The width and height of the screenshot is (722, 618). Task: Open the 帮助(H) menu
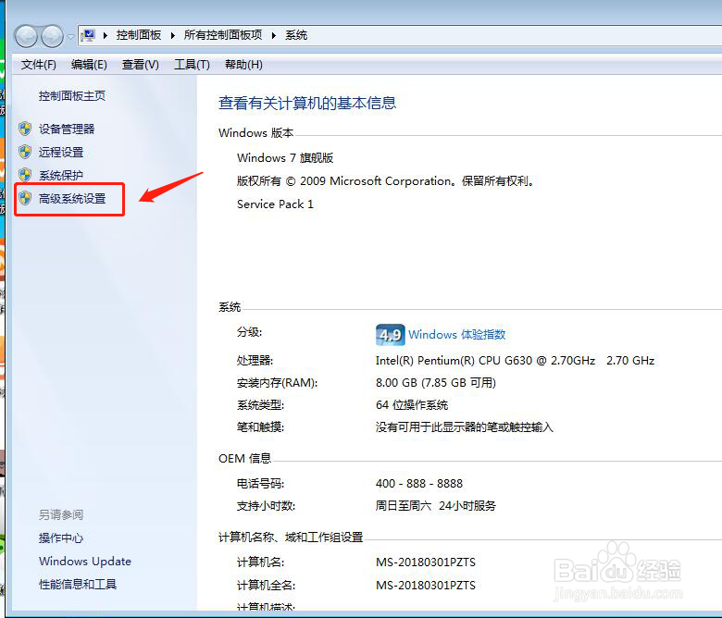(243, 65)
